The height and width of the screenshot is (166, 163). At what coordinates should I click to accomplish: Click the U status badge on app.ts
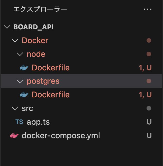149,122
